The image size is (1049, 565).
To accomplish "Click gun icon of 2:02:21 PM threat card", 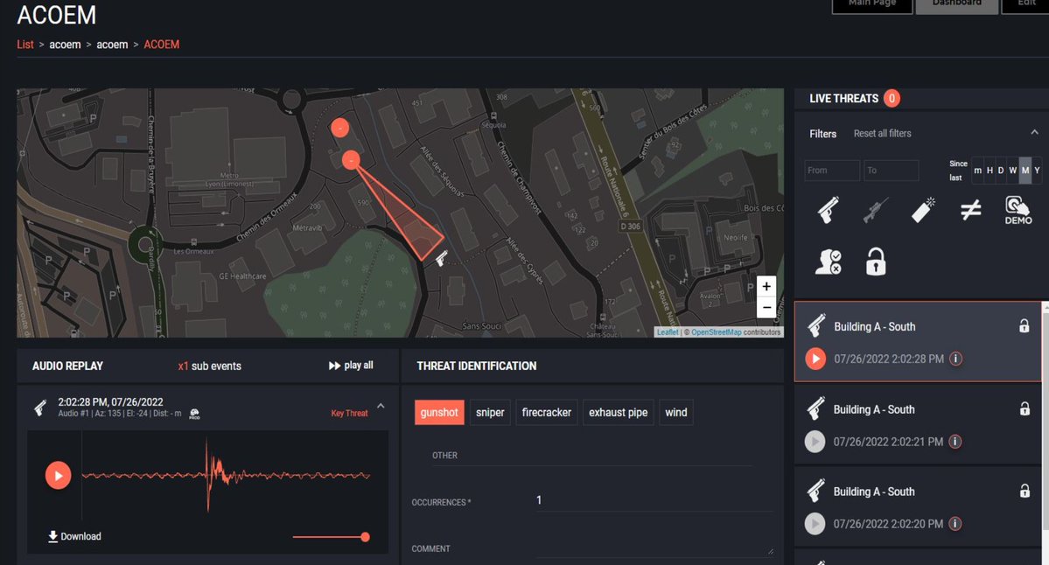I will click(816, 408).
